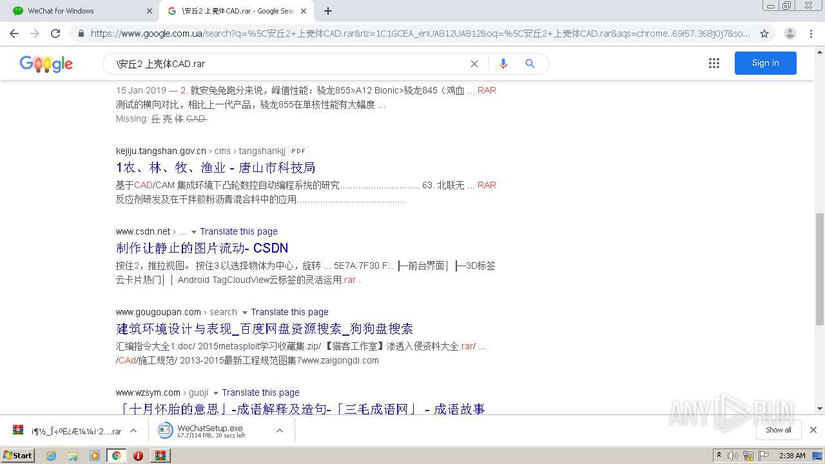
Task: Open Chrome three-dot menu
Action: pyautogui.click(x=811, y=34)
